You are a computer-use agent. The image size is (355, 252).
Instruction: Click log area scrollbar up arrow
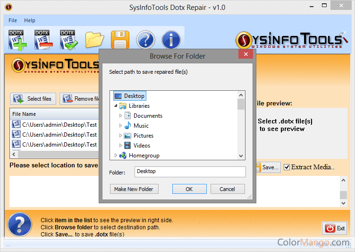coord(344,180)
